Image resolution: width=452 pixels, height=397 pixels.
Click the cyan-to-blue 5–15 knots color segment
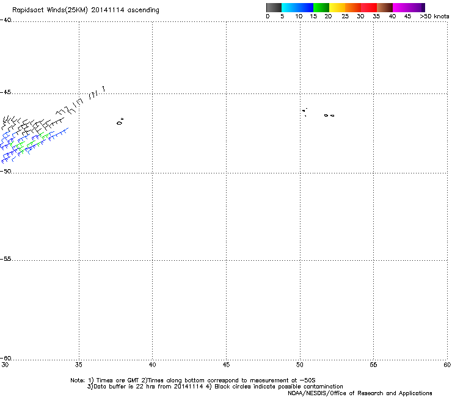(x=297, y=7)
